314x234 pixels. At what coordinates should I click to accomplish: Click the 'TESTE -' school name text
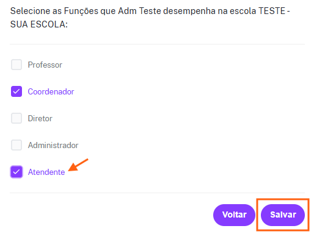(274, 11)
